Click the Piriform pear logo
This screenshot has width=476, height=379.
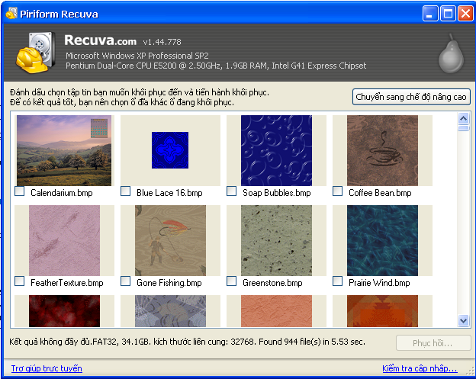(451, 54)
